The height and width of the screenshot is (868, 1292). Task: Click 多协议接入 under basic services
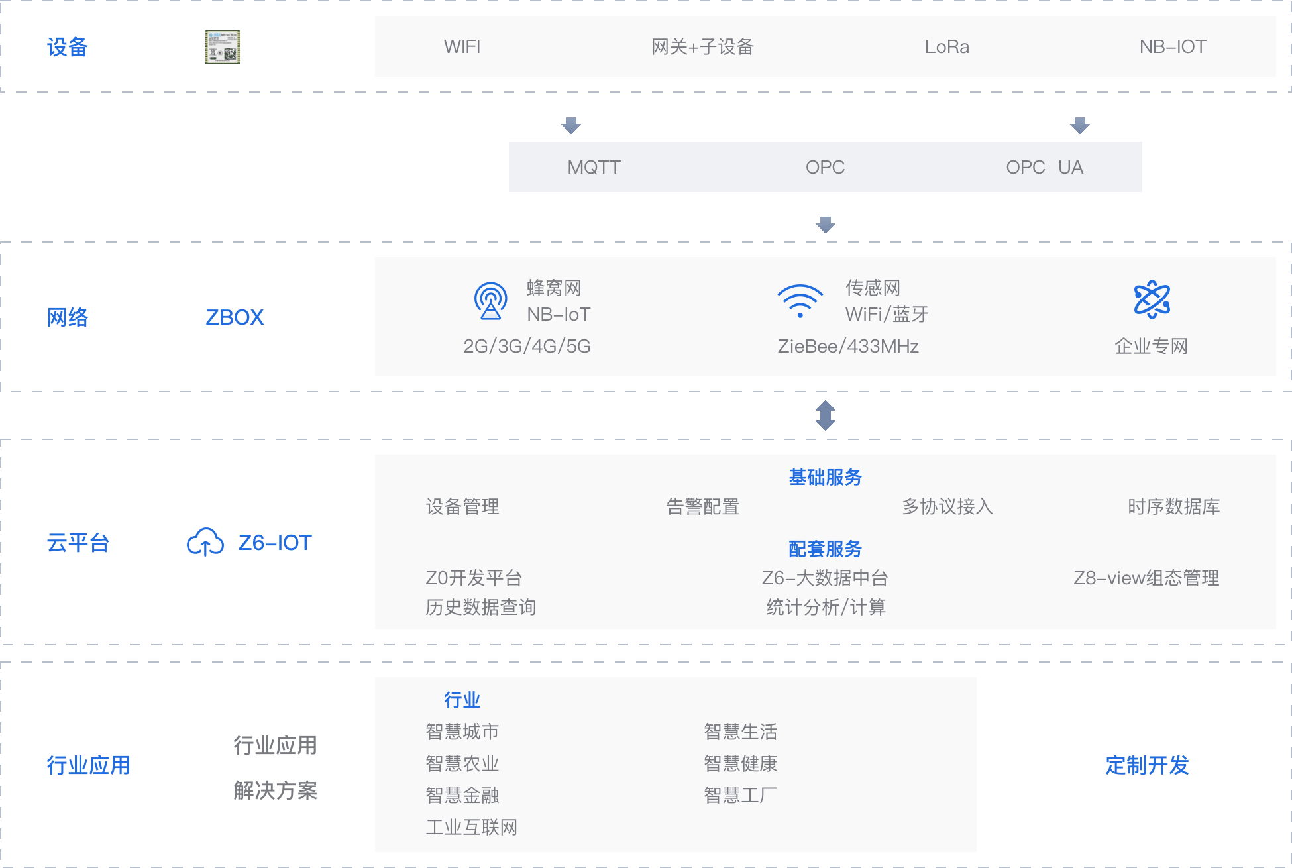click(947, 507)
